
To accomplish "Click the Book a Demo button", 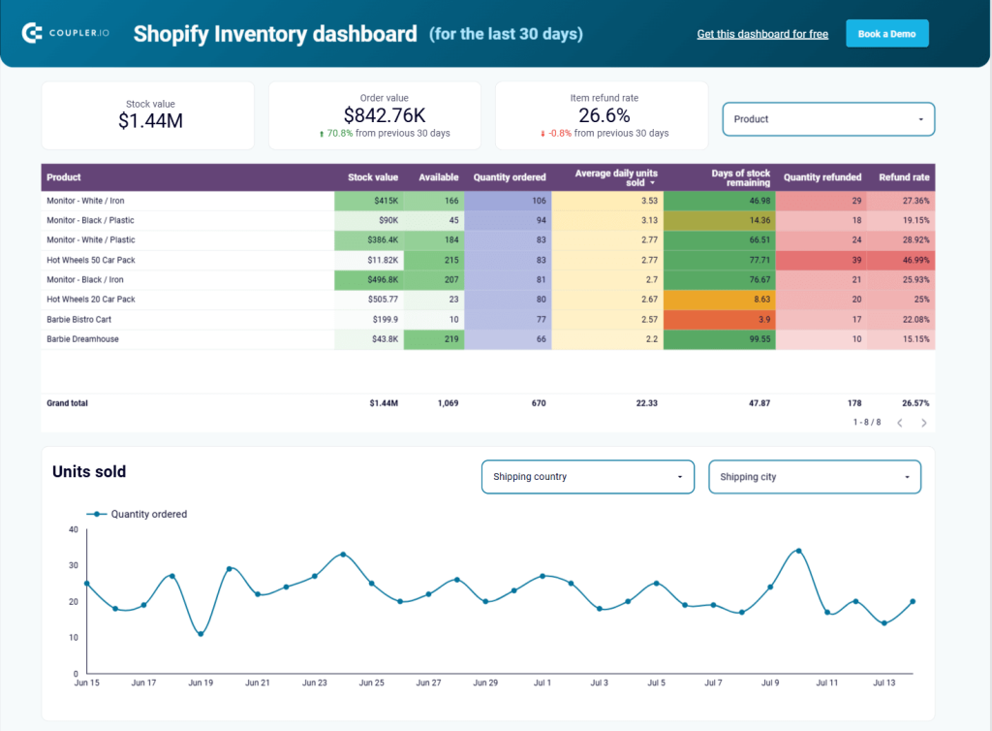I will pyautogui.click(x=887, y=34).
